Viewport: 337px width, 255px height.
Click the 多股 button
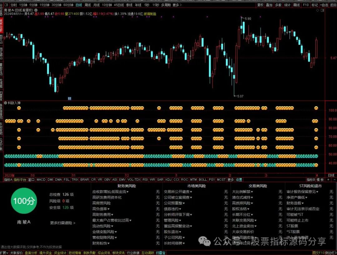tap(278, 5)
